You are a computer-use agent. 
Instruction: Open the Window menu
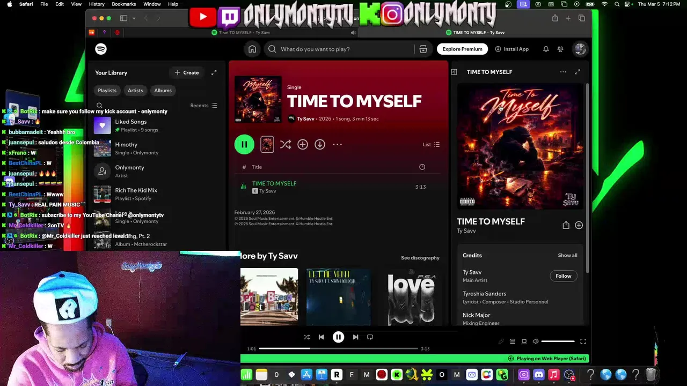tap(152, 4)
